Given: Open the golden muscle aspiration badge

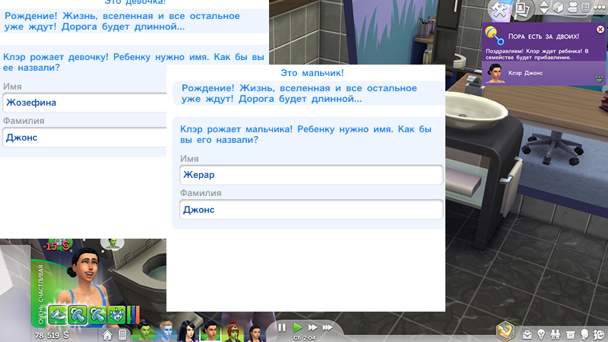Looking at the screenshot, I should (505, 331).
